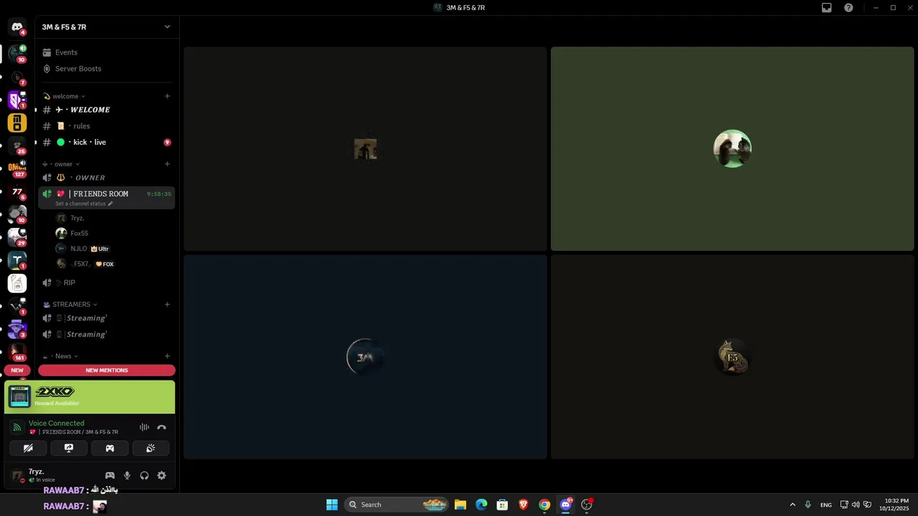This screenshot has width=918, height=516.
Task: Open the teal T server icon
Action: coord(17,260)
